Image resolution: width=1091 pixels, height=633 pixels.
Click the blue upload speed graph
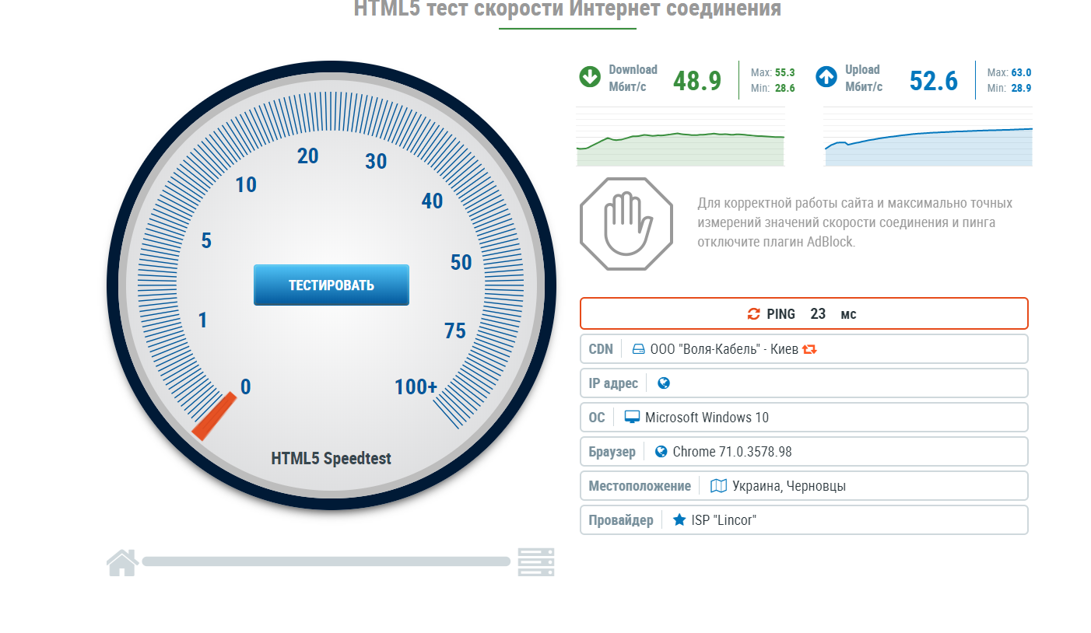[x=928, y=148]
